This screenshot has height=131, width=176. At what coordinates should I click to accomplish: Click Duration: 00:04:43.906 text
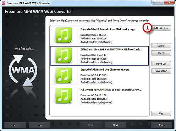[93, 75]
